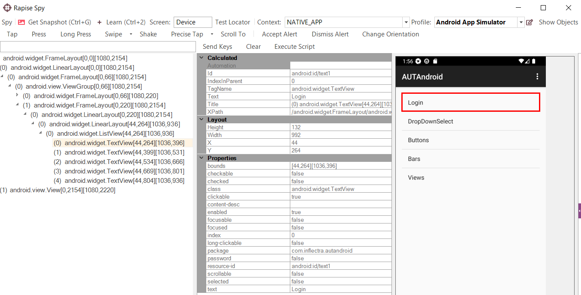Click the edit profile pencil icon
This screenshot has width=581, height=295.
click(x=530, y=22)
